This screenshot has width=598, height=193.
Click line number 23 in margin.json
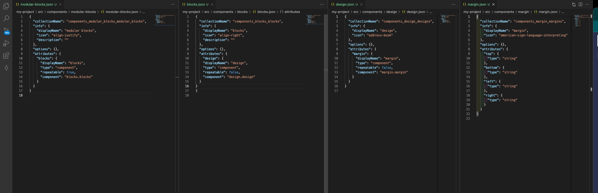(468, 118)
